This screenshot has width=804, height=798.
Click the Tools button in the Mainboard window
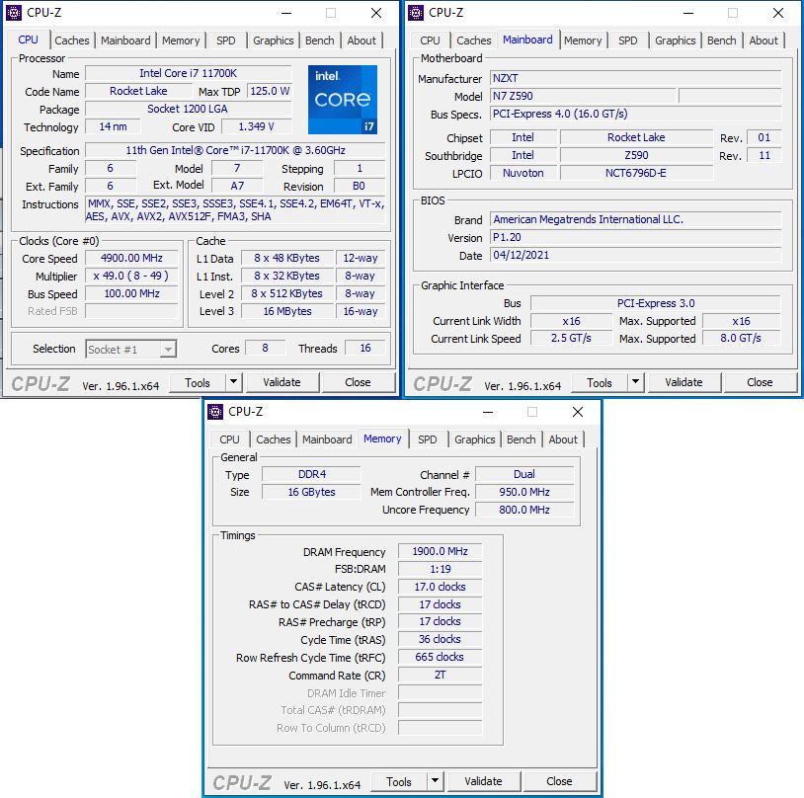pos(600,382)
